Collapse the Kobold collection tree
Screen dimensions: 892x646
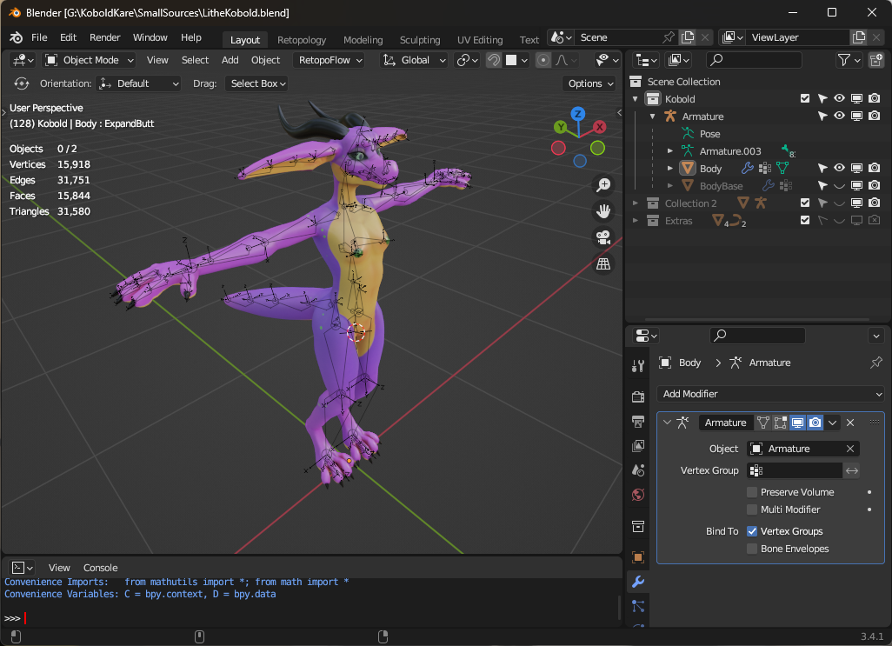coord(636,99)
